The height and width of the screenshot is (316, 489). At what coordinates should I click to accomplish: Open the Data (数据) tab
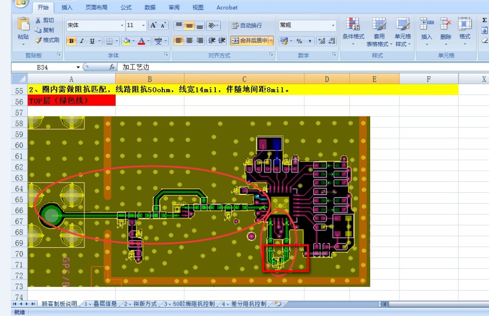click(x=150, y=7)
